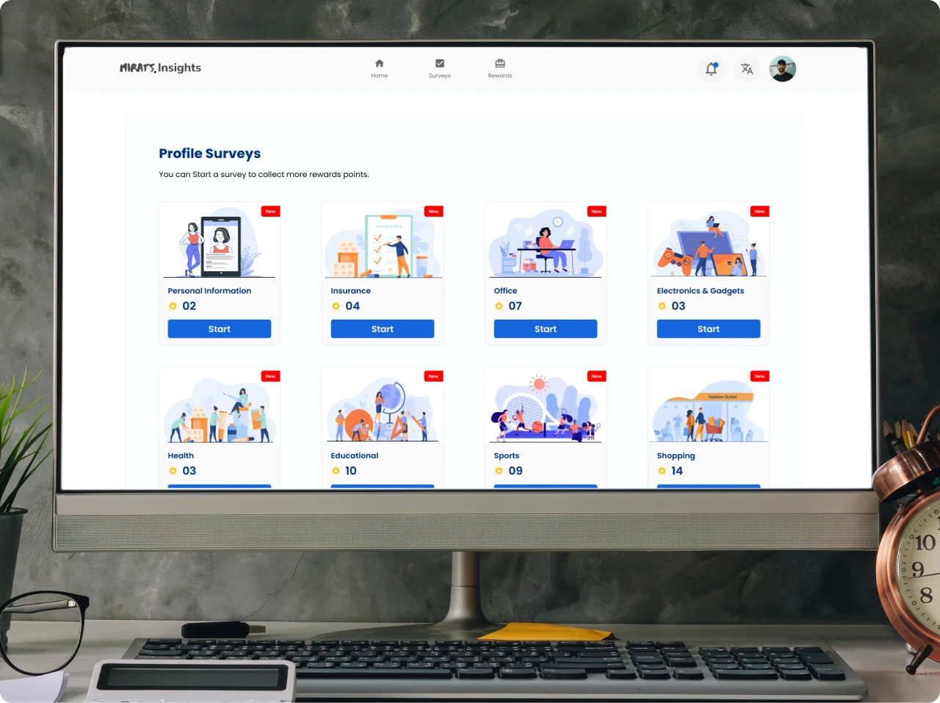Click the Health title text

[181, 455]
